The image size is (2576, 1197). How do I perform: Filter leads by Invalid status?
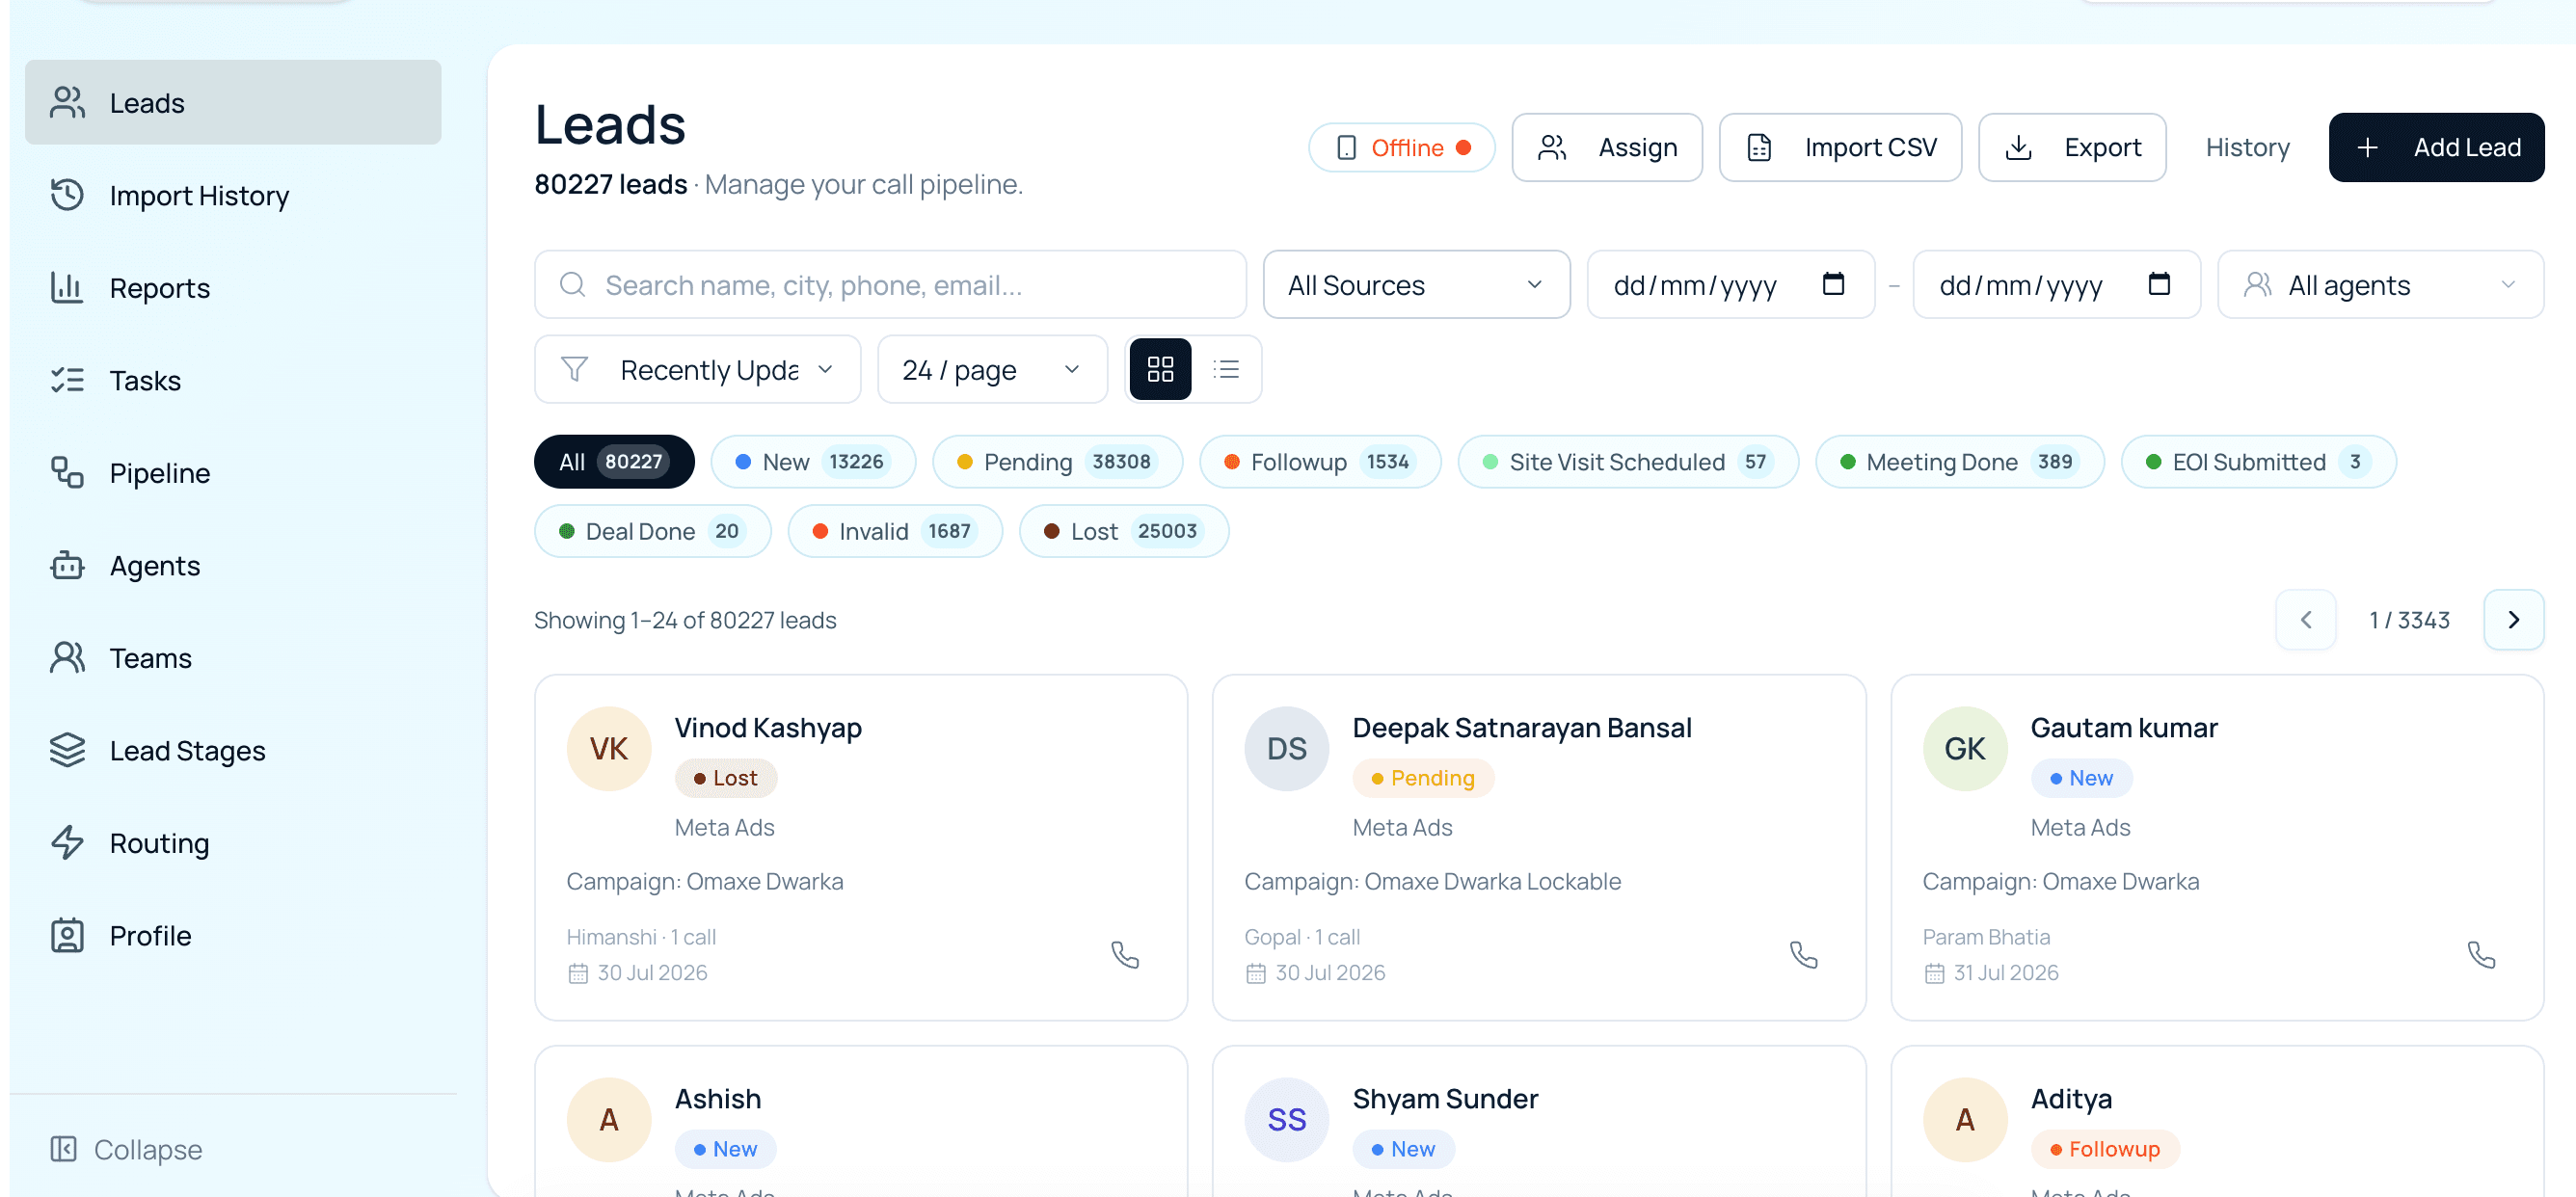pos(895,531)
